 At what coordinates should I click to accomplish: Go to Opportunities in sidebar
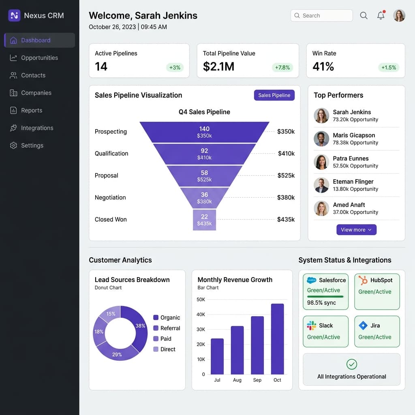coord(40,58)
